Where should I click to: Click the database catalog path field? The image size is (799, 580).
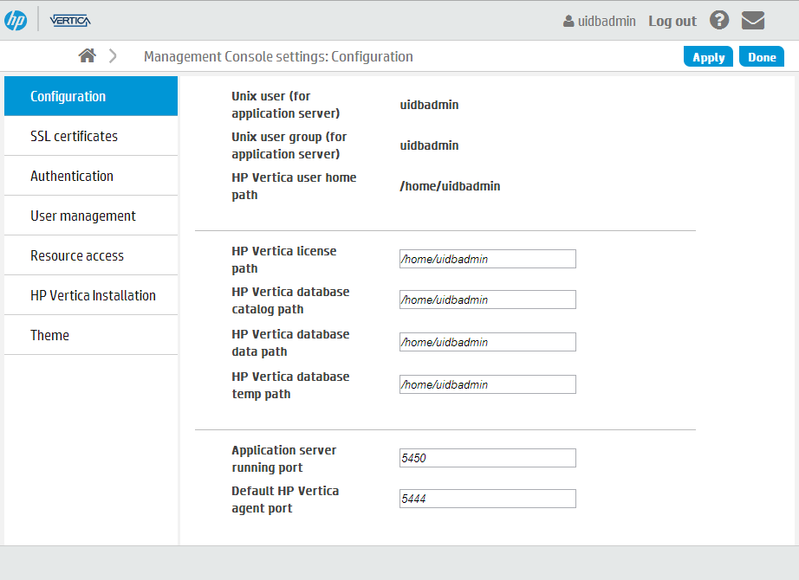[x=488, y=300]
